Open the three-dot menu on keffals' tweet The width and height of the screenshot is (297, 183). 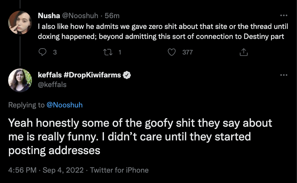[284, 75]
